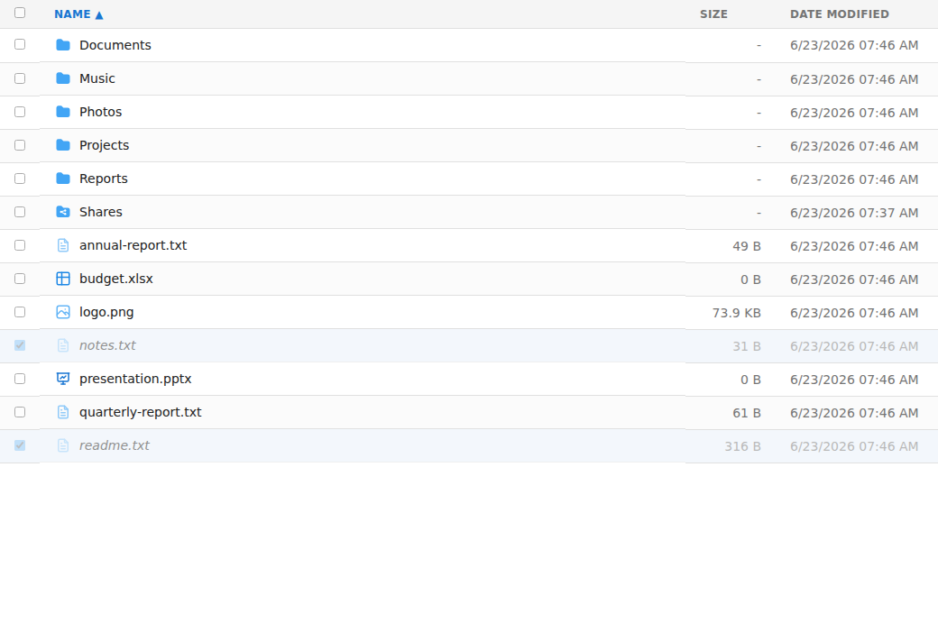The image size is (938, 623).
Task: Click the Photos folder icon
Action: tap(63, 112)
